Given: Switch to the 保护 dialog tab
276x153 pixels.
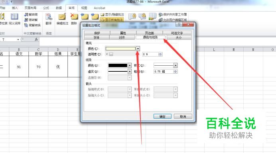Looking at the screenshot, I should 97,33.
